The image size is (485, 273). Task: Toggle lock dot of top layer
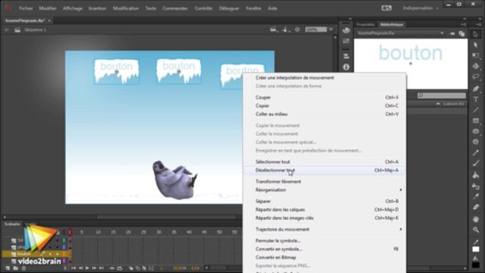click(x=57, y=240)
